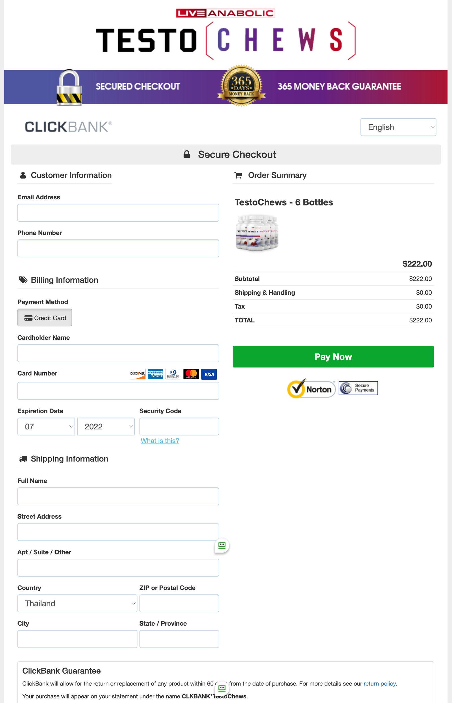Click the What is this link
This screenshot has width=452, height=703.
(160, 440)
